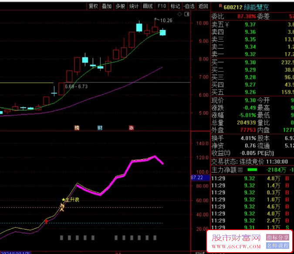Open the 统计 statistics tool

(134, 7)
